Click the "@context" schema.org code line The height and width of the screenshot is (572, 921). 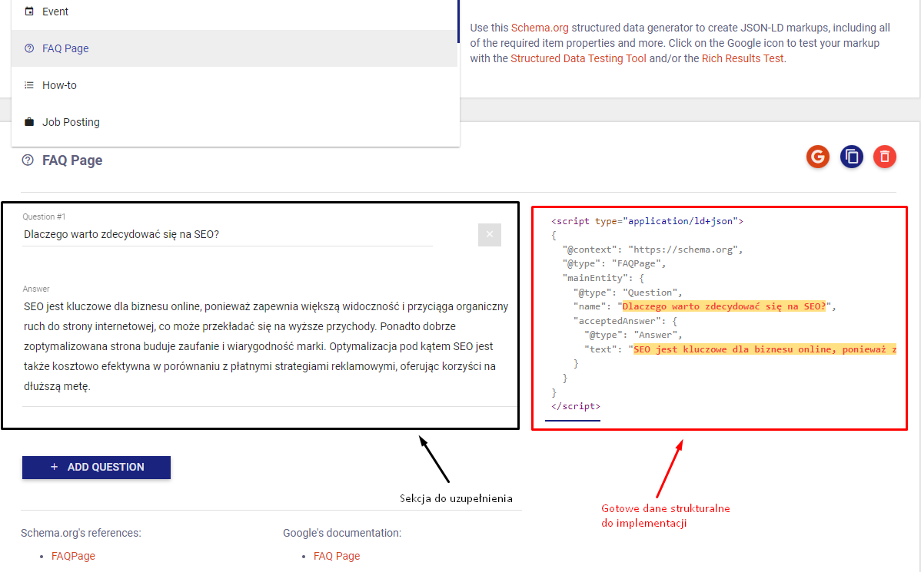[x=653, y=250]
